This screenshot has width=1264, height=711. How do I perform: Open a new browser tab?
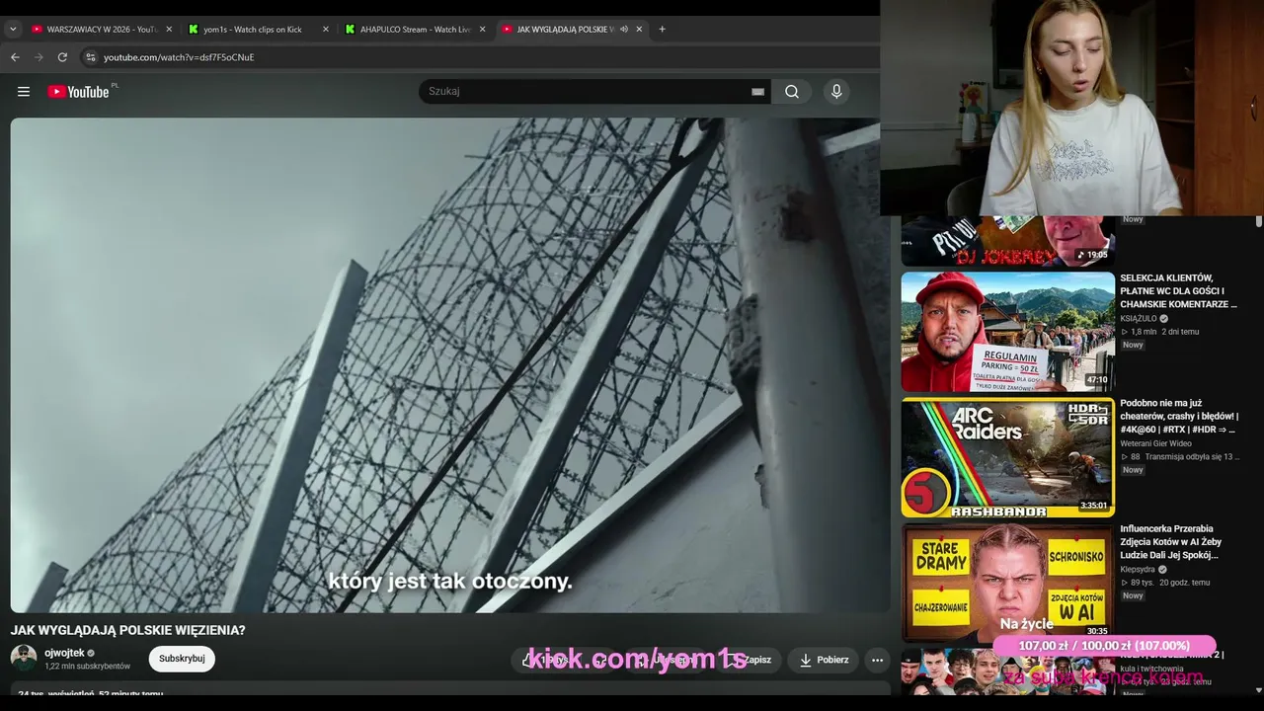tap(662, 30)
